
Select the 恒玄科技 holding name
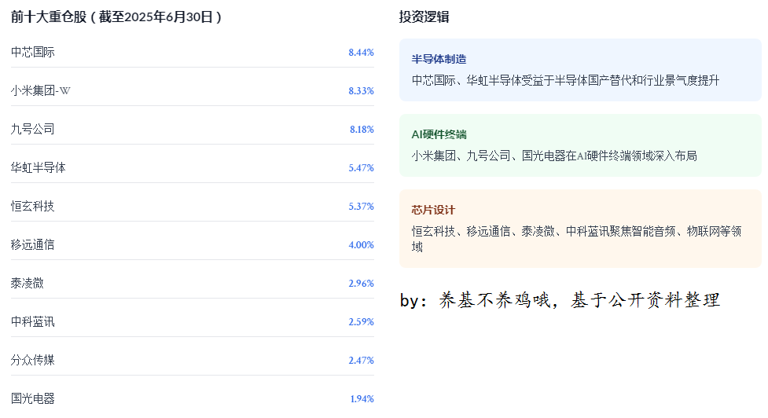tap(33, 206)
